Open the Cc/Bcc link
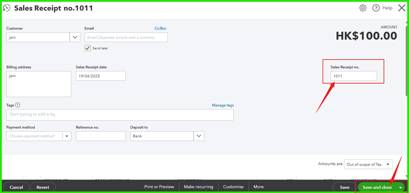 (160, 28)
